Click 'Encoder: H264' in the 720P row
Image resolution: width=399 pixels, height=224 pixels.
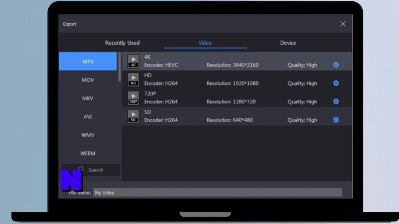161,101
